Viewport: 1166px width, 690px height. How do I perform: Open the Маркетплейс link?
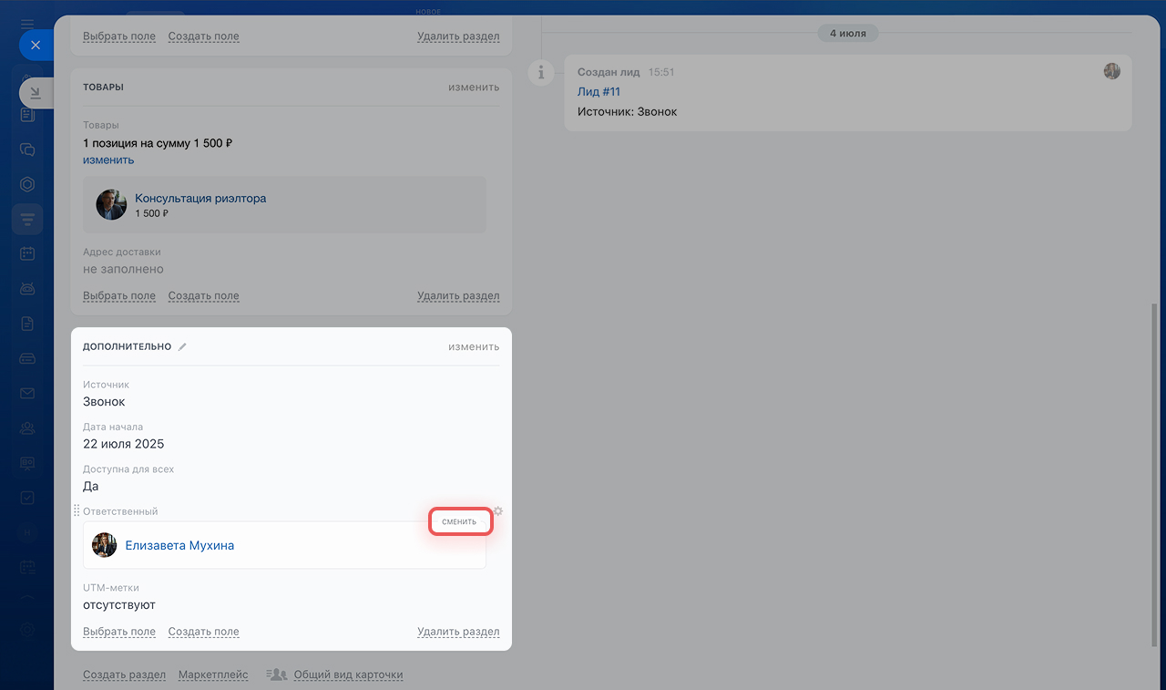click(213, 675)
